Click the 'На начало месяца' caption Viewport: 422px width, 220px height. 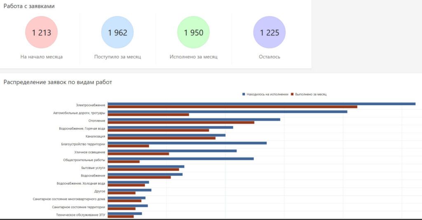(x=41, y=57)
